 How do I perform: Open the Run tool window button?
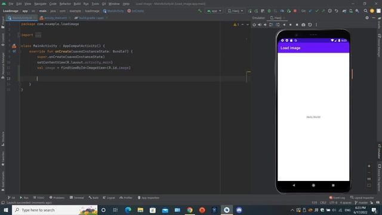tap(24, 198)
